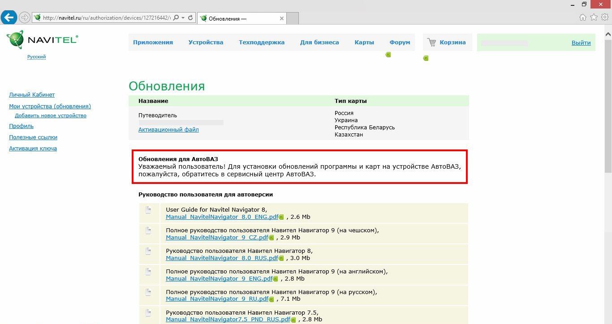Click the browser Home icon
Viewport: 612px width, 324px height.
click(582, 17)
